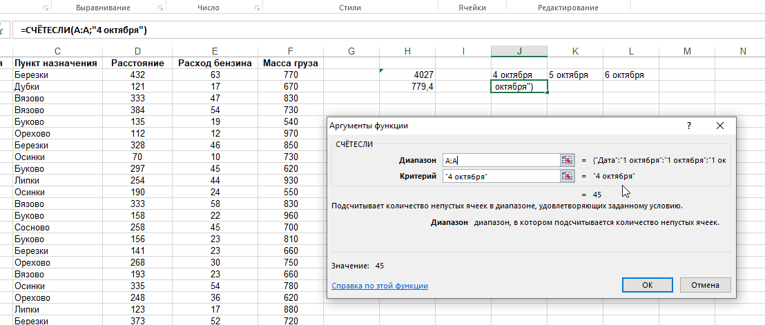Screen dimensions: 765x325
Task: Confirm the function with the OK button
Action: pyautogui.click(x=648, y=285)
